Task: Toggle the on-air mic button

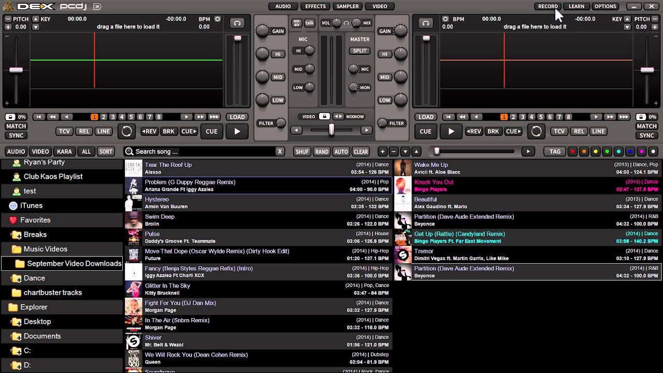Action: pos(297,23)
